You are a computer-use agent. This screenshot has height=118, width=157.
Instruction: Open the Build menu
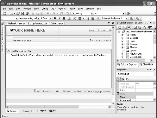coord(36,9)
